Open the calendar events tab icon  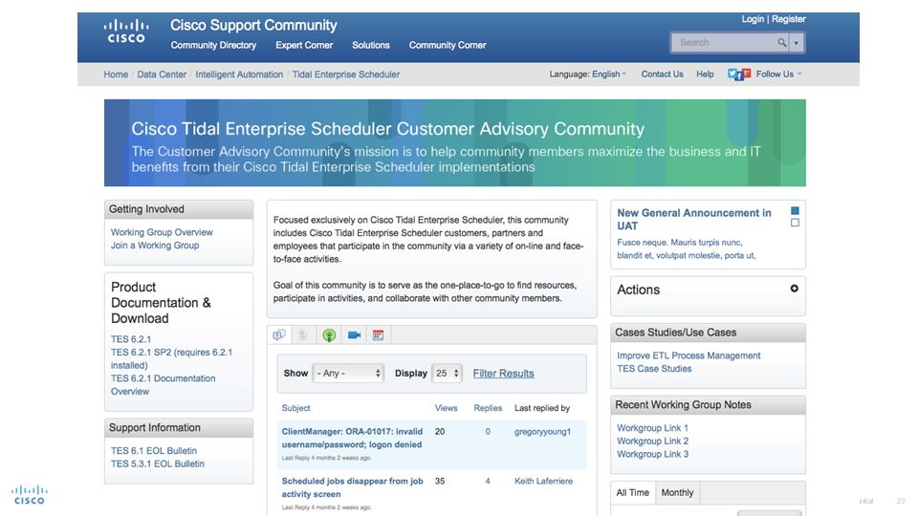[x=379, y=335]
